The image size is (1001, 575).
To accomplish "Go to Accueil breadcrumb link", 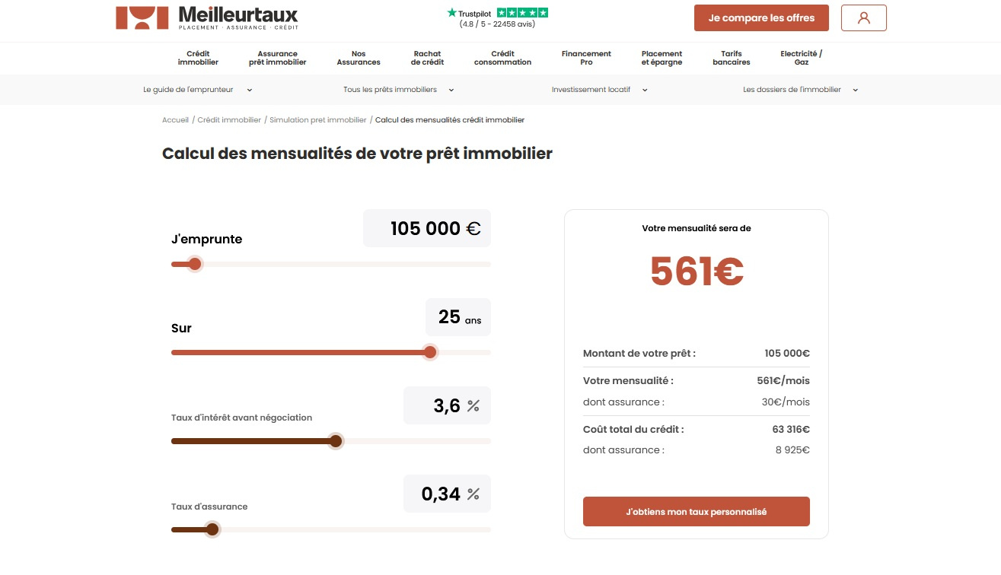I will click(x=175, y=120).
